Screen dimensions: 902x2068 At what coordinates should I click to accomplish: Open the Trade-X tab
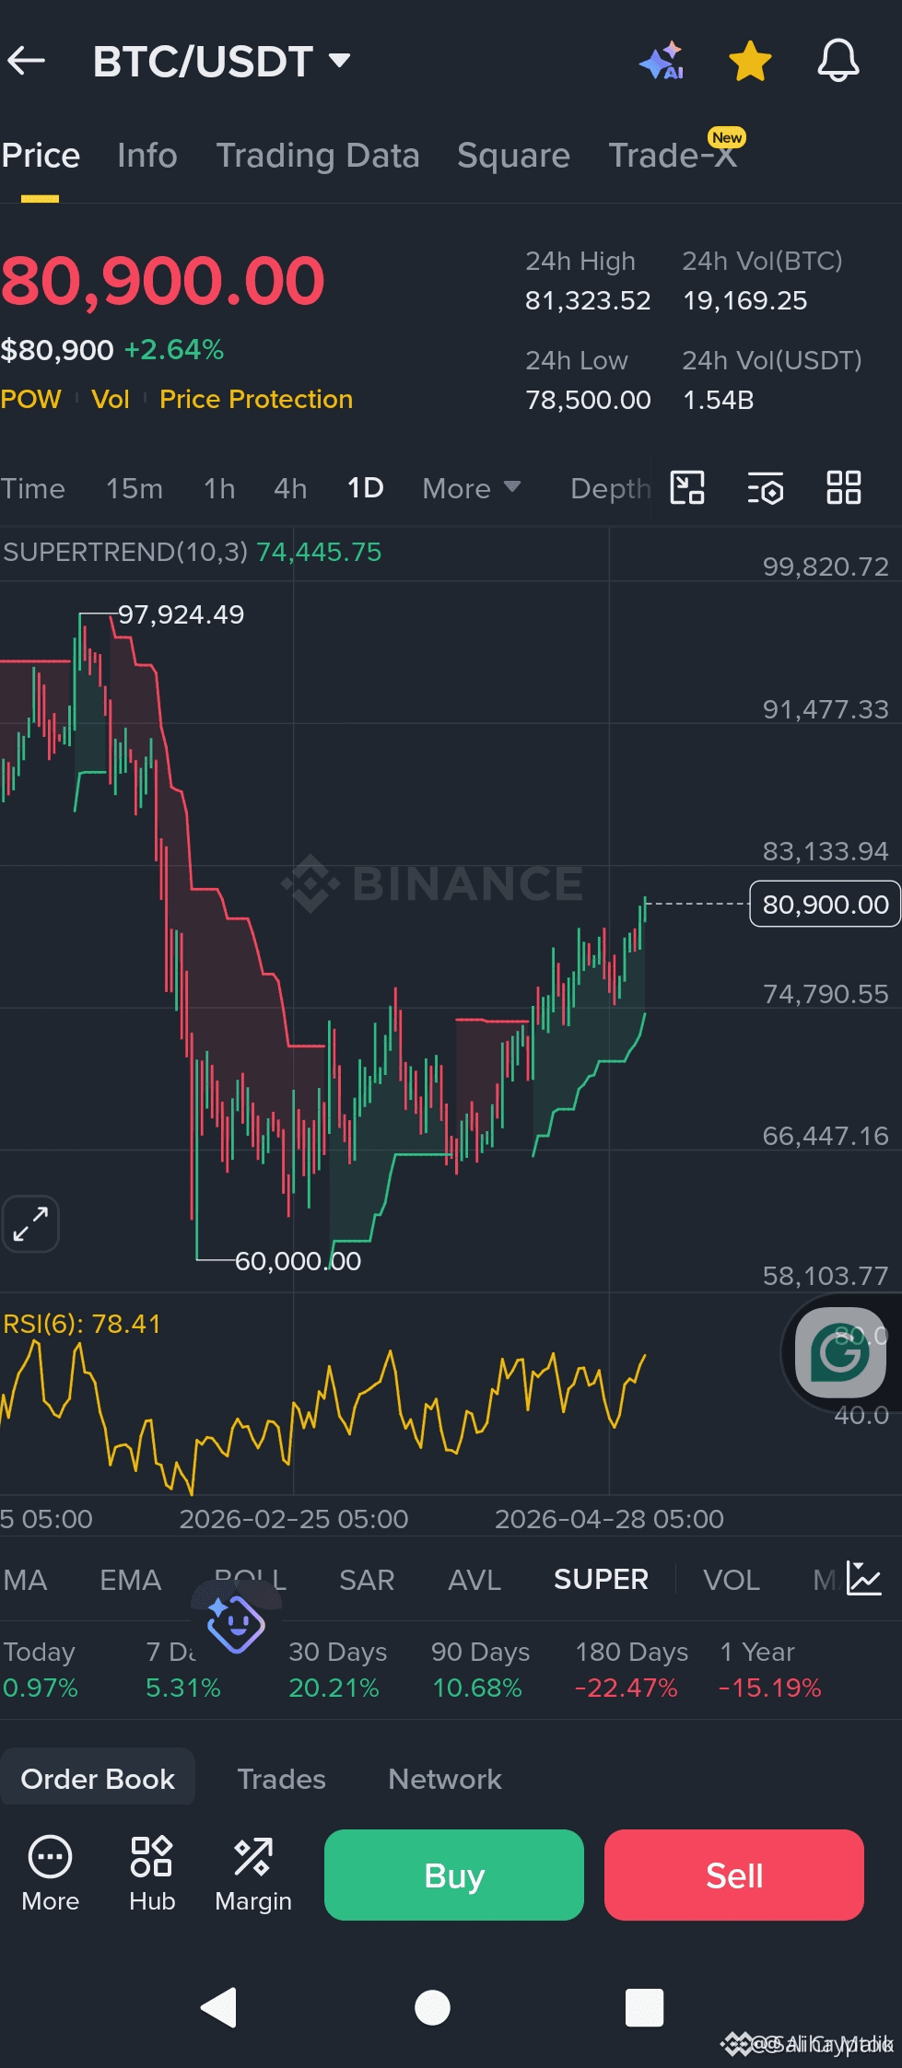673,156
